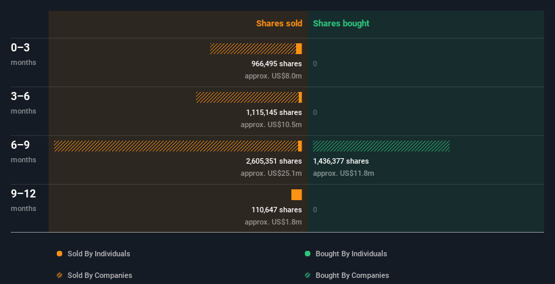Viewport: 555px width, 284px height.
Task: Click the approx. US$1.8m text
Action: pyautogui.click(x=273, y=222)
